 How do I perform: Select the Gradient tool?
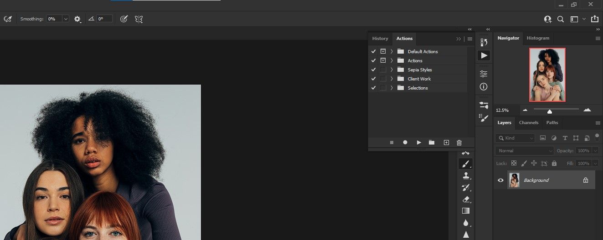coord(465,211)
